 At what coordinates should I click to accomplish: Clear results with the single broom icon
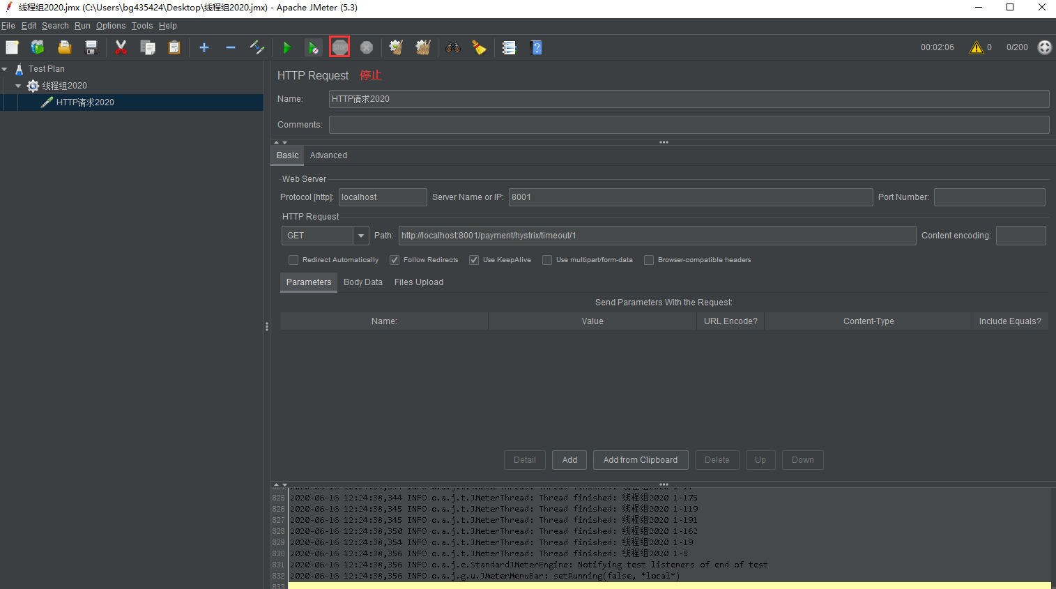tap(396, 47)
